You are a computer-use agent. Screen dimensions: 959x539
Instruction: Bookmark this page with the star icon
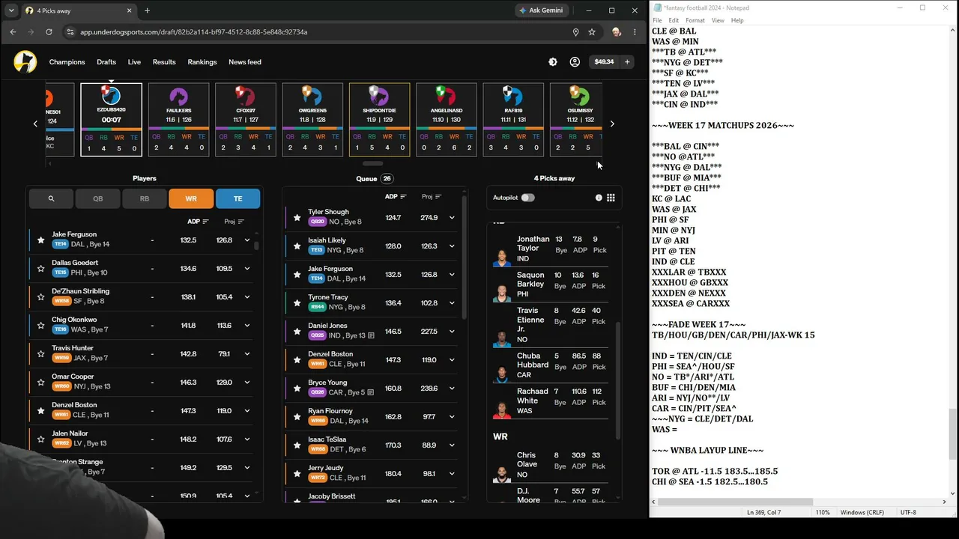click(592, 32)
